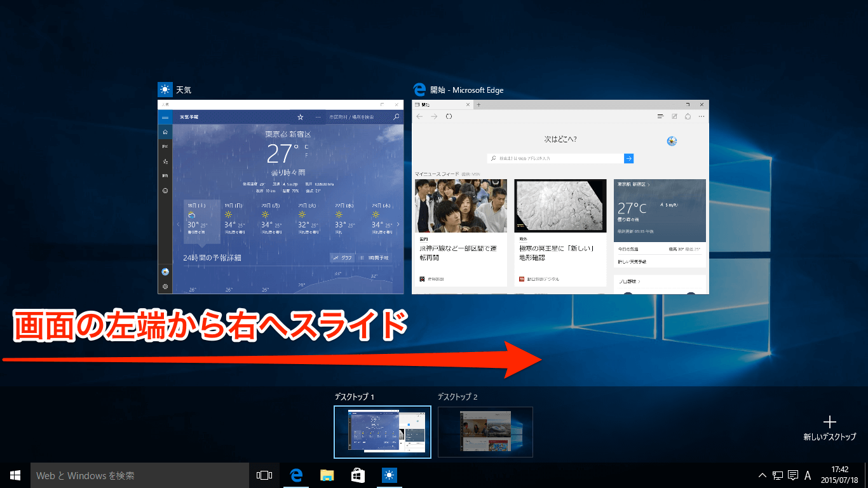This screenshot has width=868, height=488.
Task: Expand the プロ野球 section in Edge
Action: pos(628,281)
